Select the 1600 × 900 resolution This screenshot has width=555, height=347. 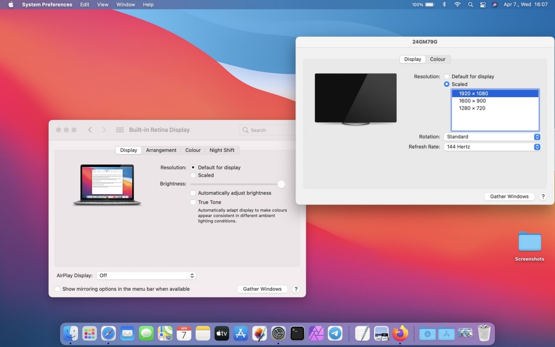[x=472, y=101]
